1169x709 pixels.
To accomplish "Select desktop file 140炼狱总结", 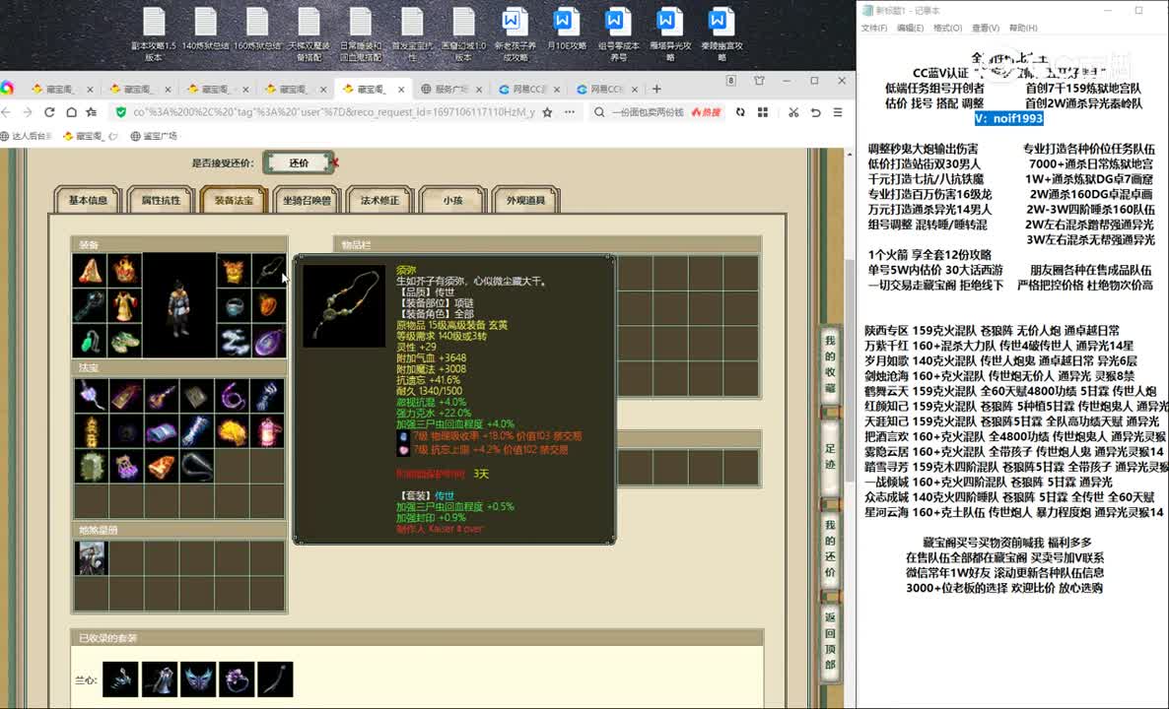I will point(205,30).
